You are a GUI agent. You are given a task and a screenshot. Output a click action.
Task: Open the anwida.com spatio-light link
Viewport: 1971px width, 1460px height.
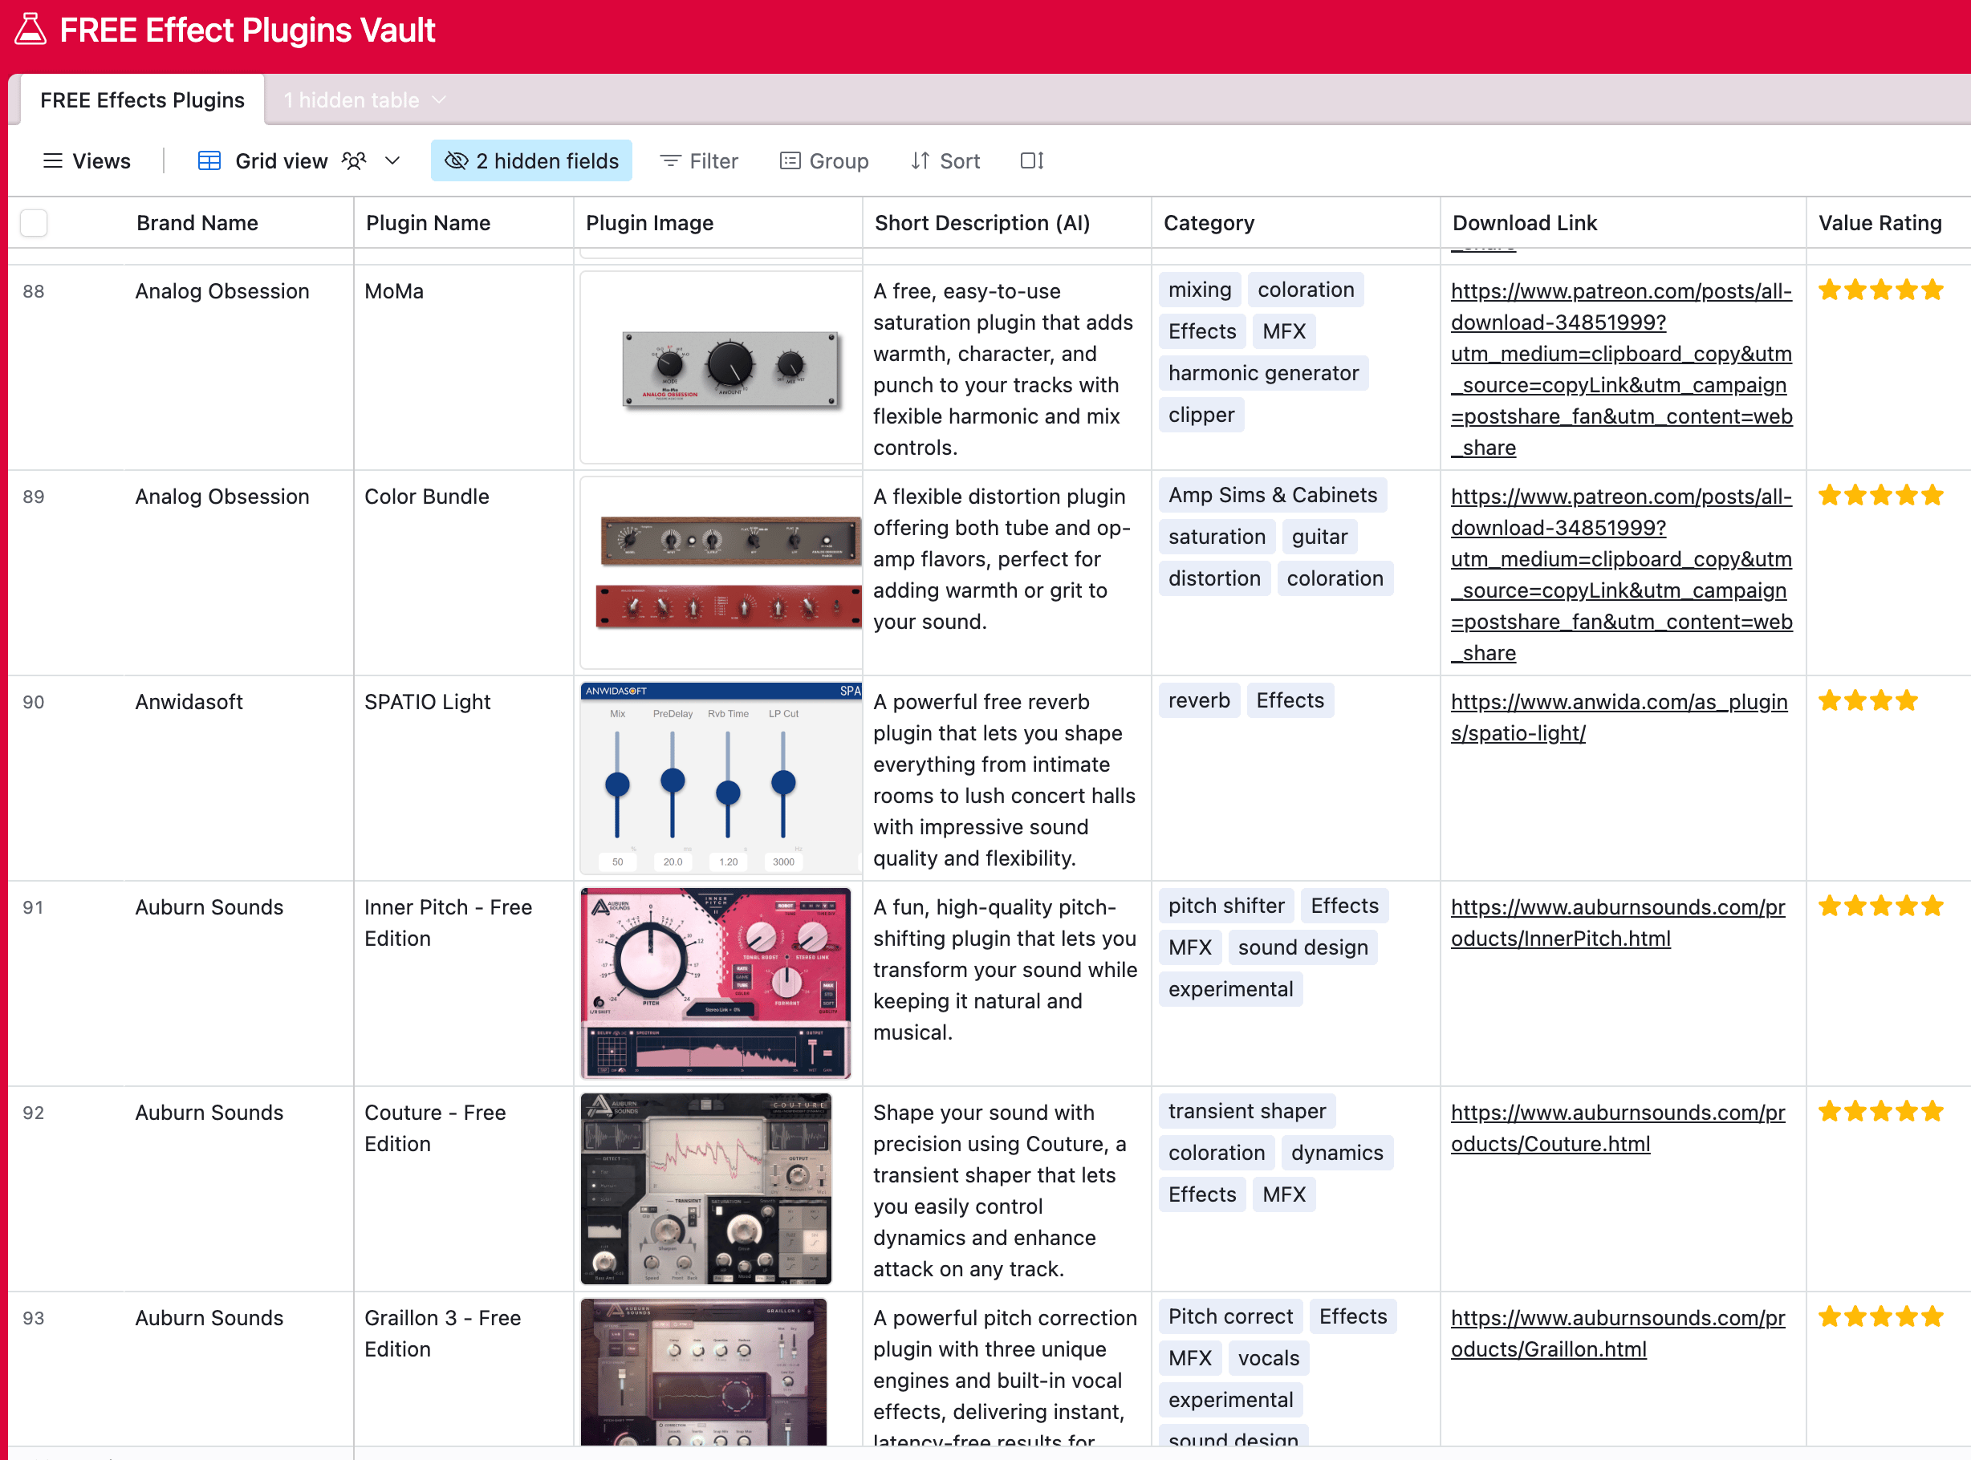pyautogui.click(x=1618, y=716)
